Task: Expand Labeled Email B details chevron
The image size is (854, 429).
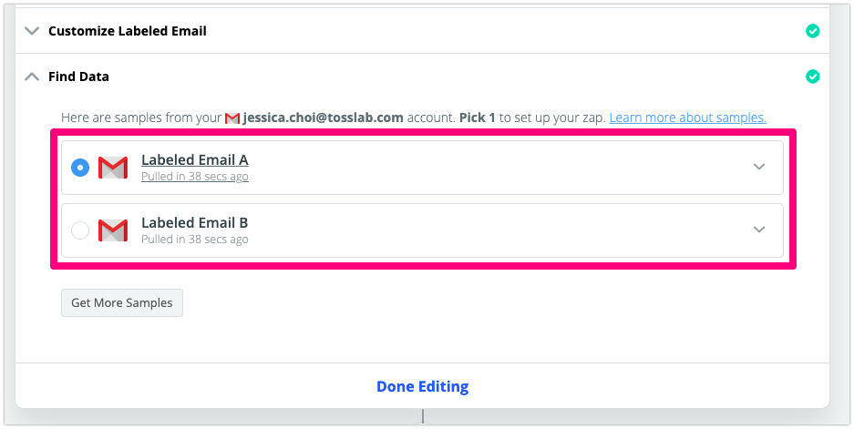Action: point(758,230)
